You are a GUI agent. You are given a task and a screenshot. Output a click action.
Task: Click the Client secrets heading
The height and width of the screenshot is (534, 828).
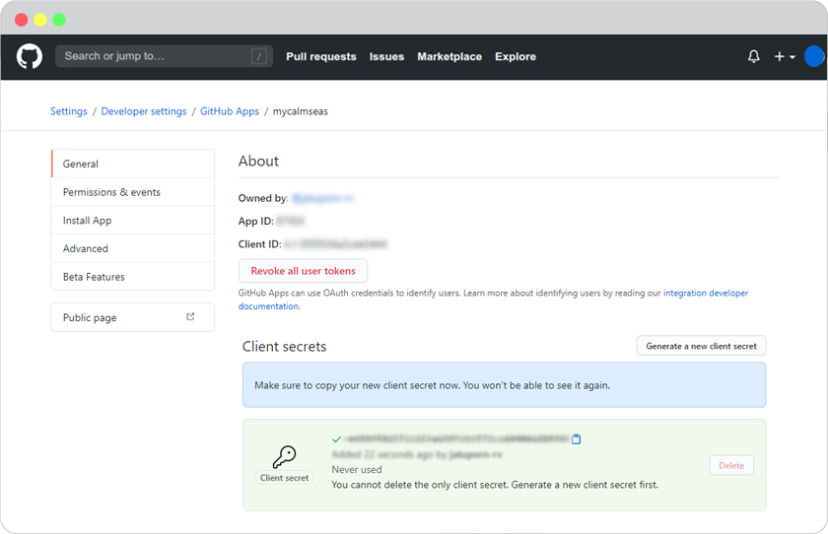(284, 347)
